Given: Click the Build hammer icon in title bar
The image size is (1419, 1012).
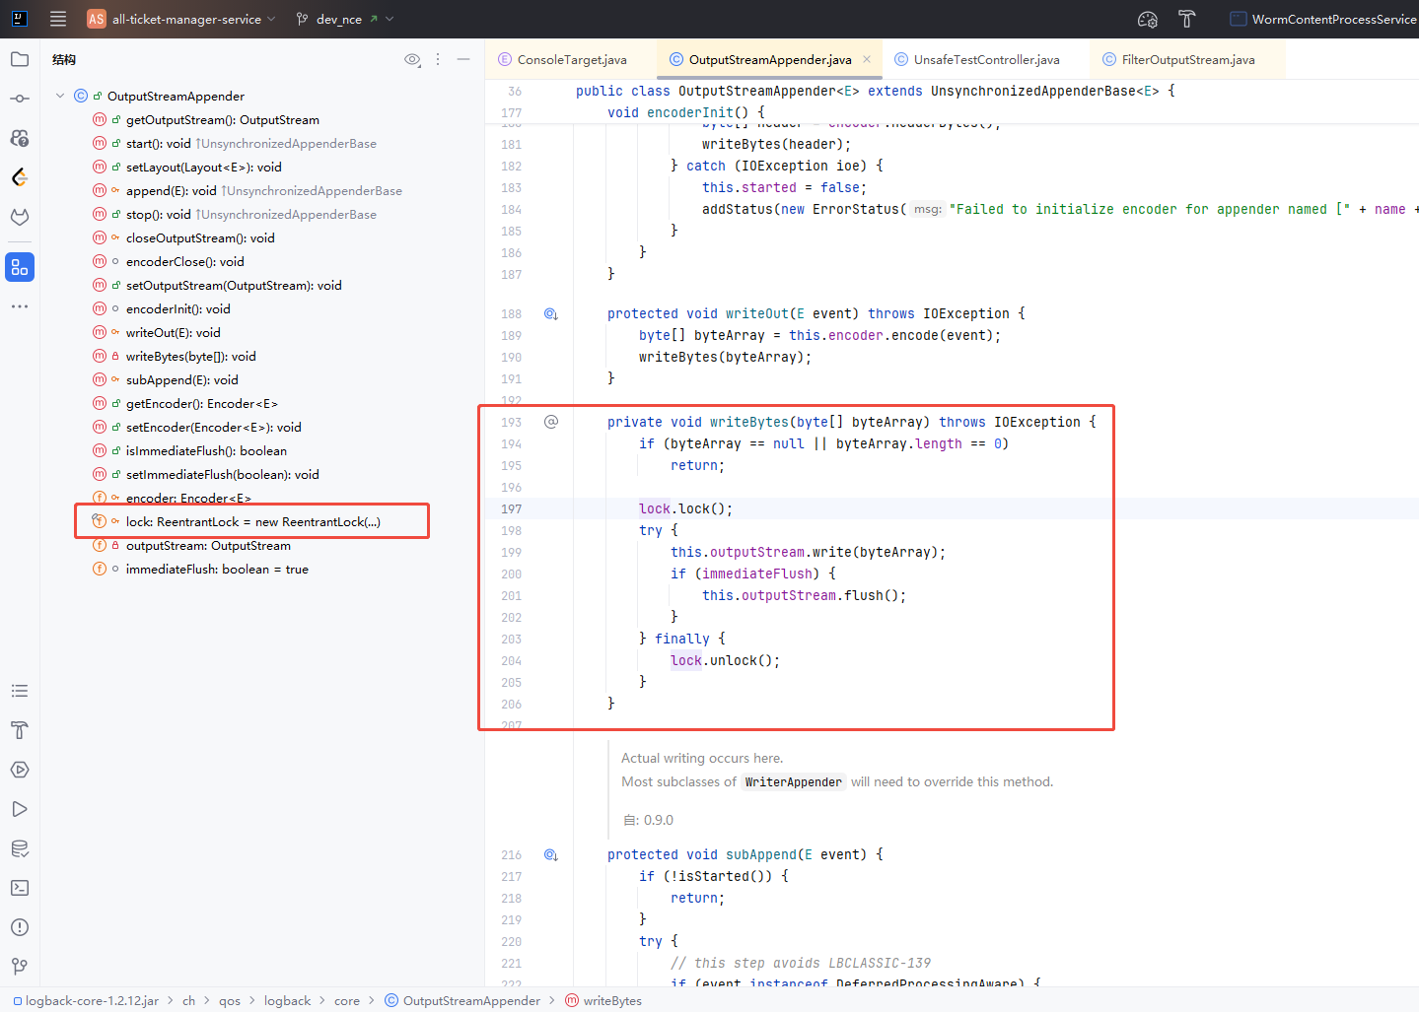Looking at the screenshot, I should [1186, 19].
